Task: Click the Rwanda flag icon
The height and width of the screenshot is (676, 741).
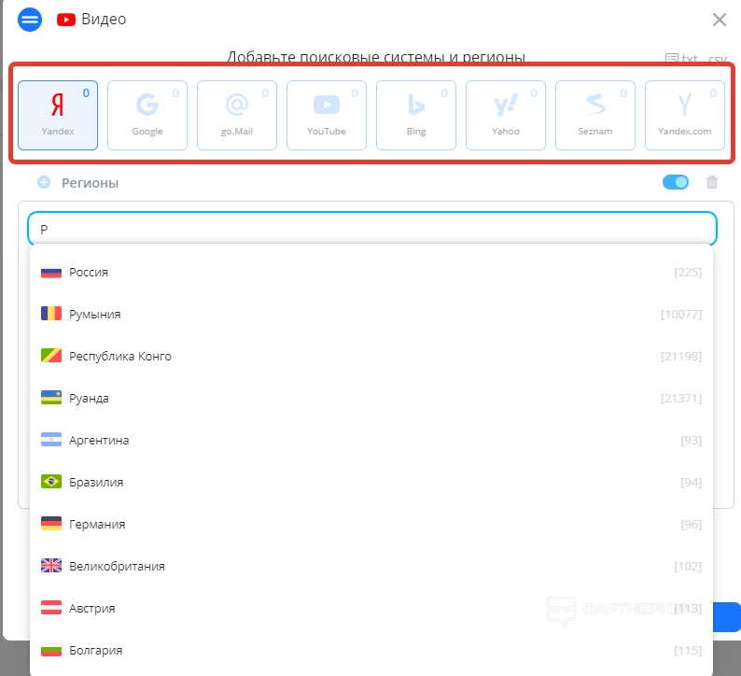Action: (51, 398)
